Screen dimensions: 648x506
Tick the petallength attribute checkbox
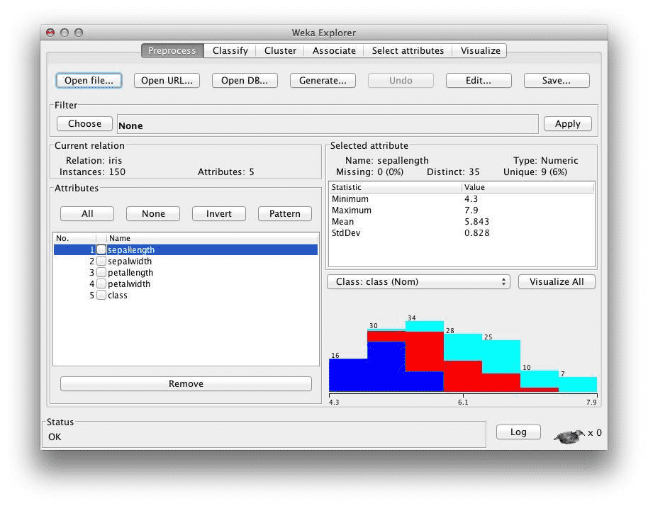(101, 273)
